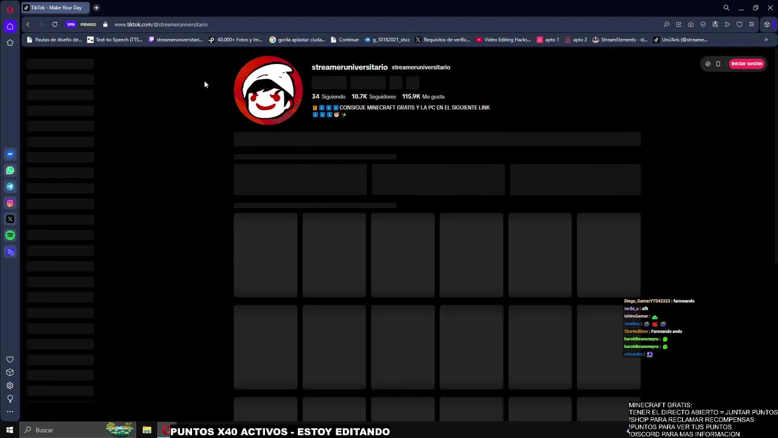778x438 pixels.
Task: Open Text-to-Speech (TTS... bookmark
Action: (x=115, y=40)
